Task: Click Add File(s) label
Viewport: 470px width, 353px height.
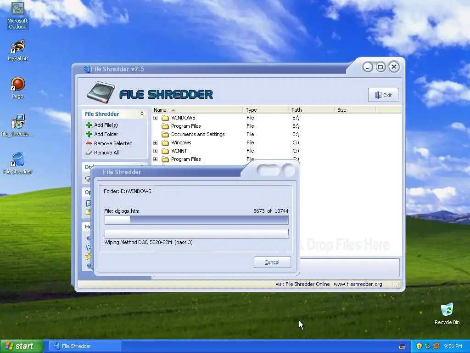Action: (106, 125)
